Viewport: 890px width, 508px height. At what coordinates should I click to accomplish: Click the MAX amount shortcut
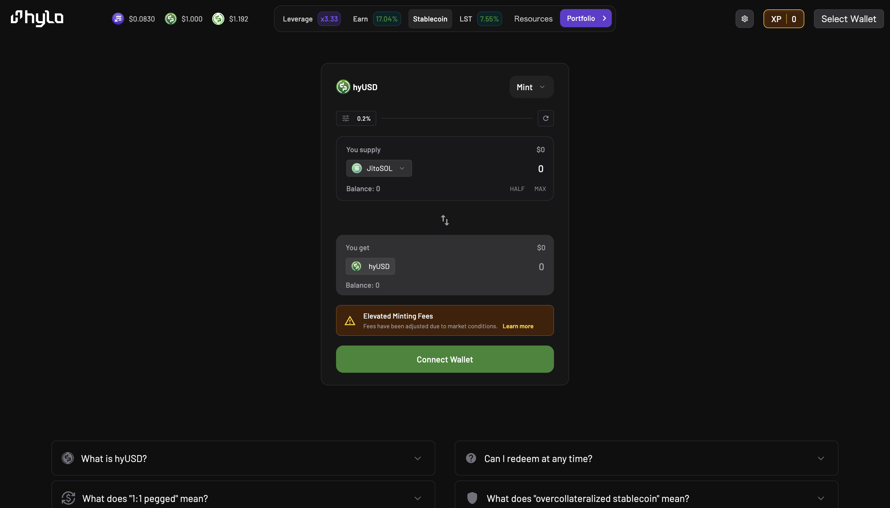[x=540, y=189]
